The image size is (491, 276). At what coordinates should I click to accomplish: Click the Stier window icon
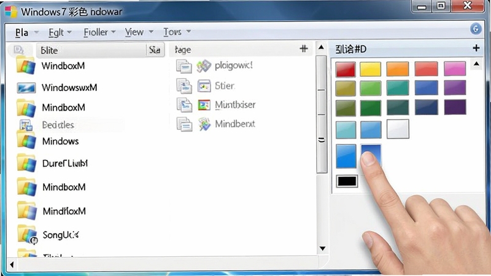tap(204, 86)
